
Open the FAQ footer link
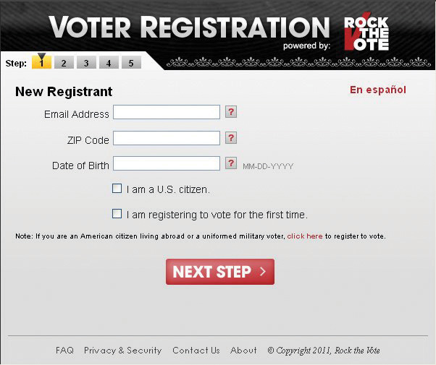[64, 351]
